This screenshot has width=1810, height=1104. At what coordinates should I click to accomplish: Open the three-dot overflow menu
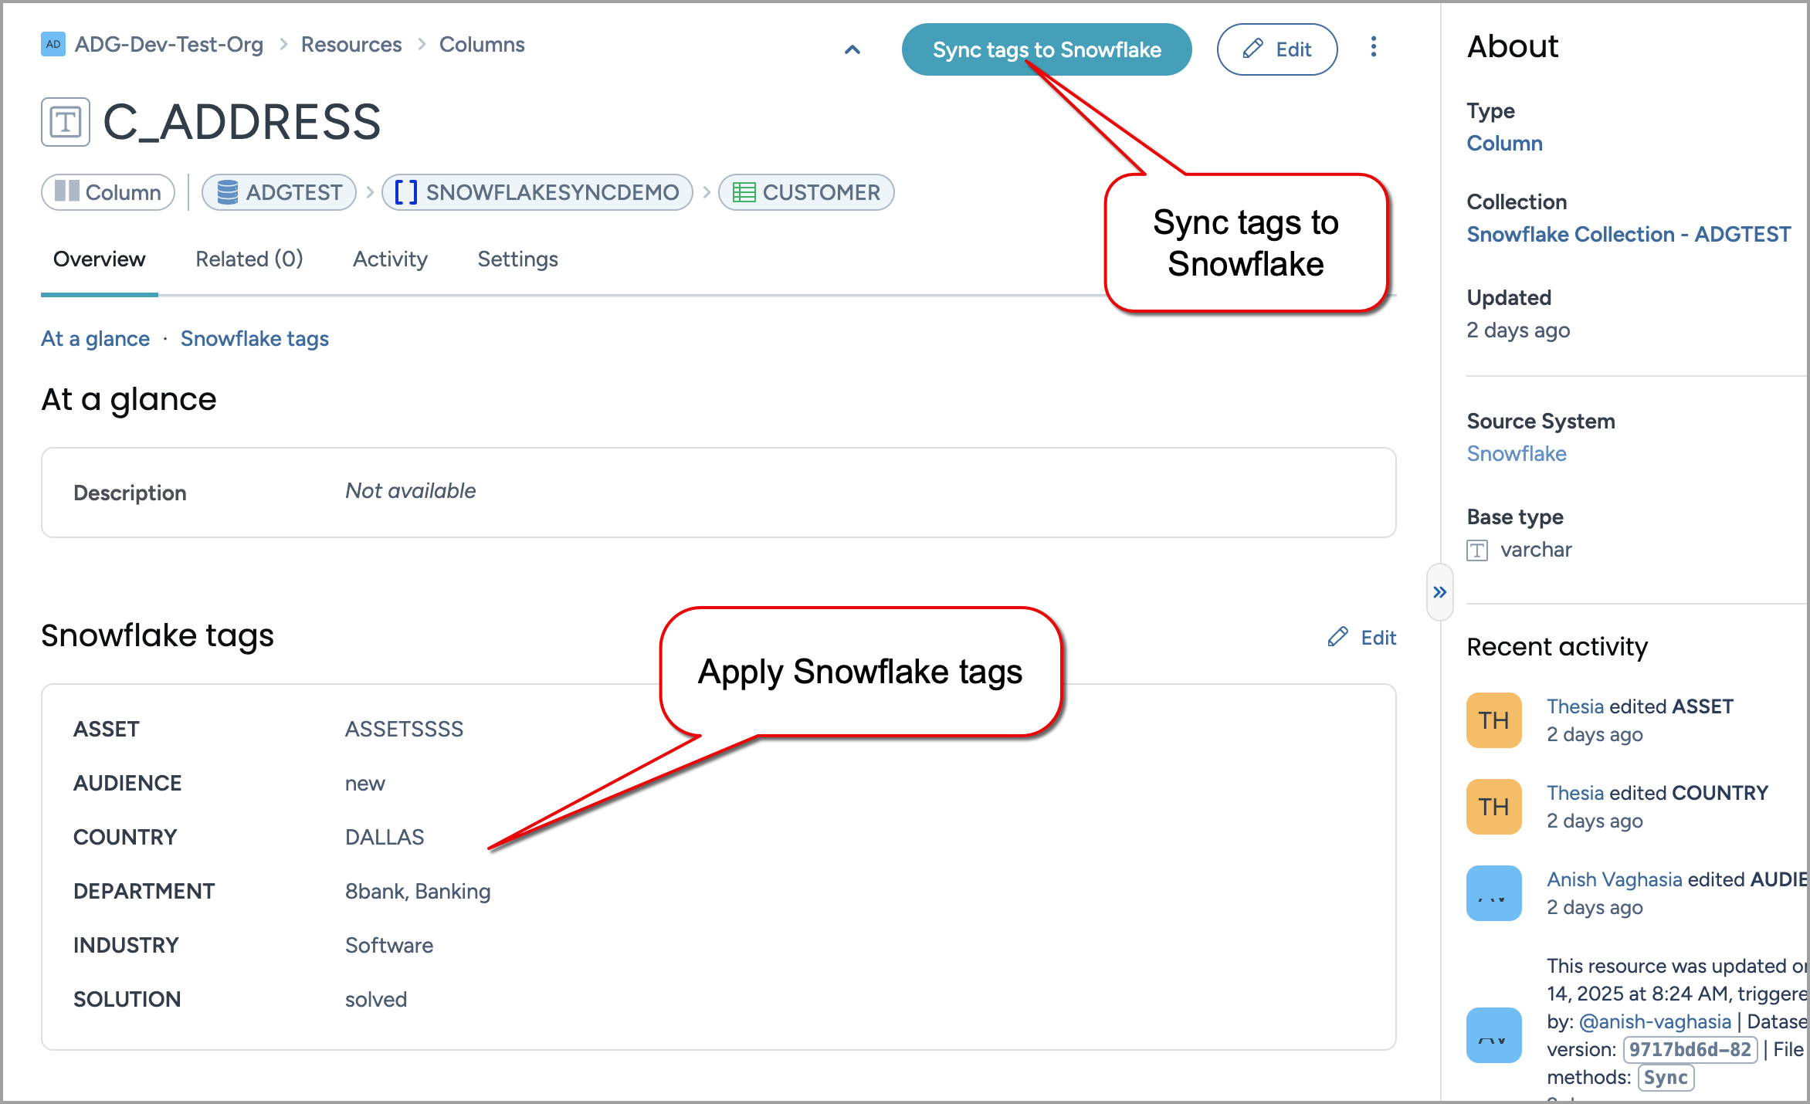tap(1374, 48)
